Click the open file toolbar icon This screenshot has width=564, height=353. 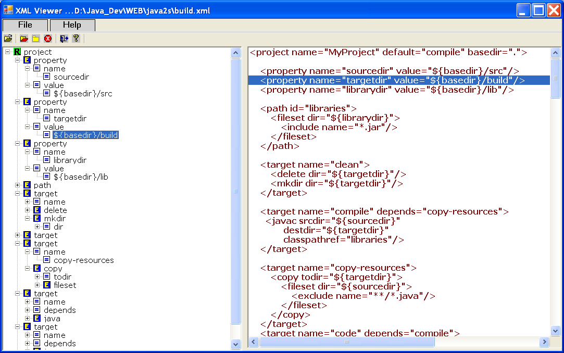coord(8,39)
